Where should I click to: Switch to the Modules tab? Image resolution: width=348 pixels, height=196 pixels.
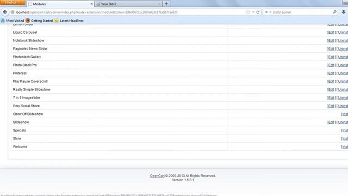(x=60, y=4)
